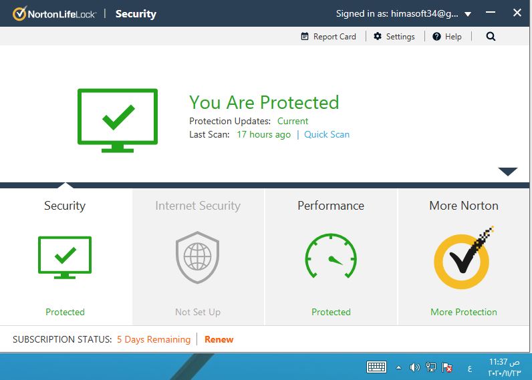This screenshot has height=380, width=532.
Task: Click the Arabic input language indicator
Action: click(470, 368)
